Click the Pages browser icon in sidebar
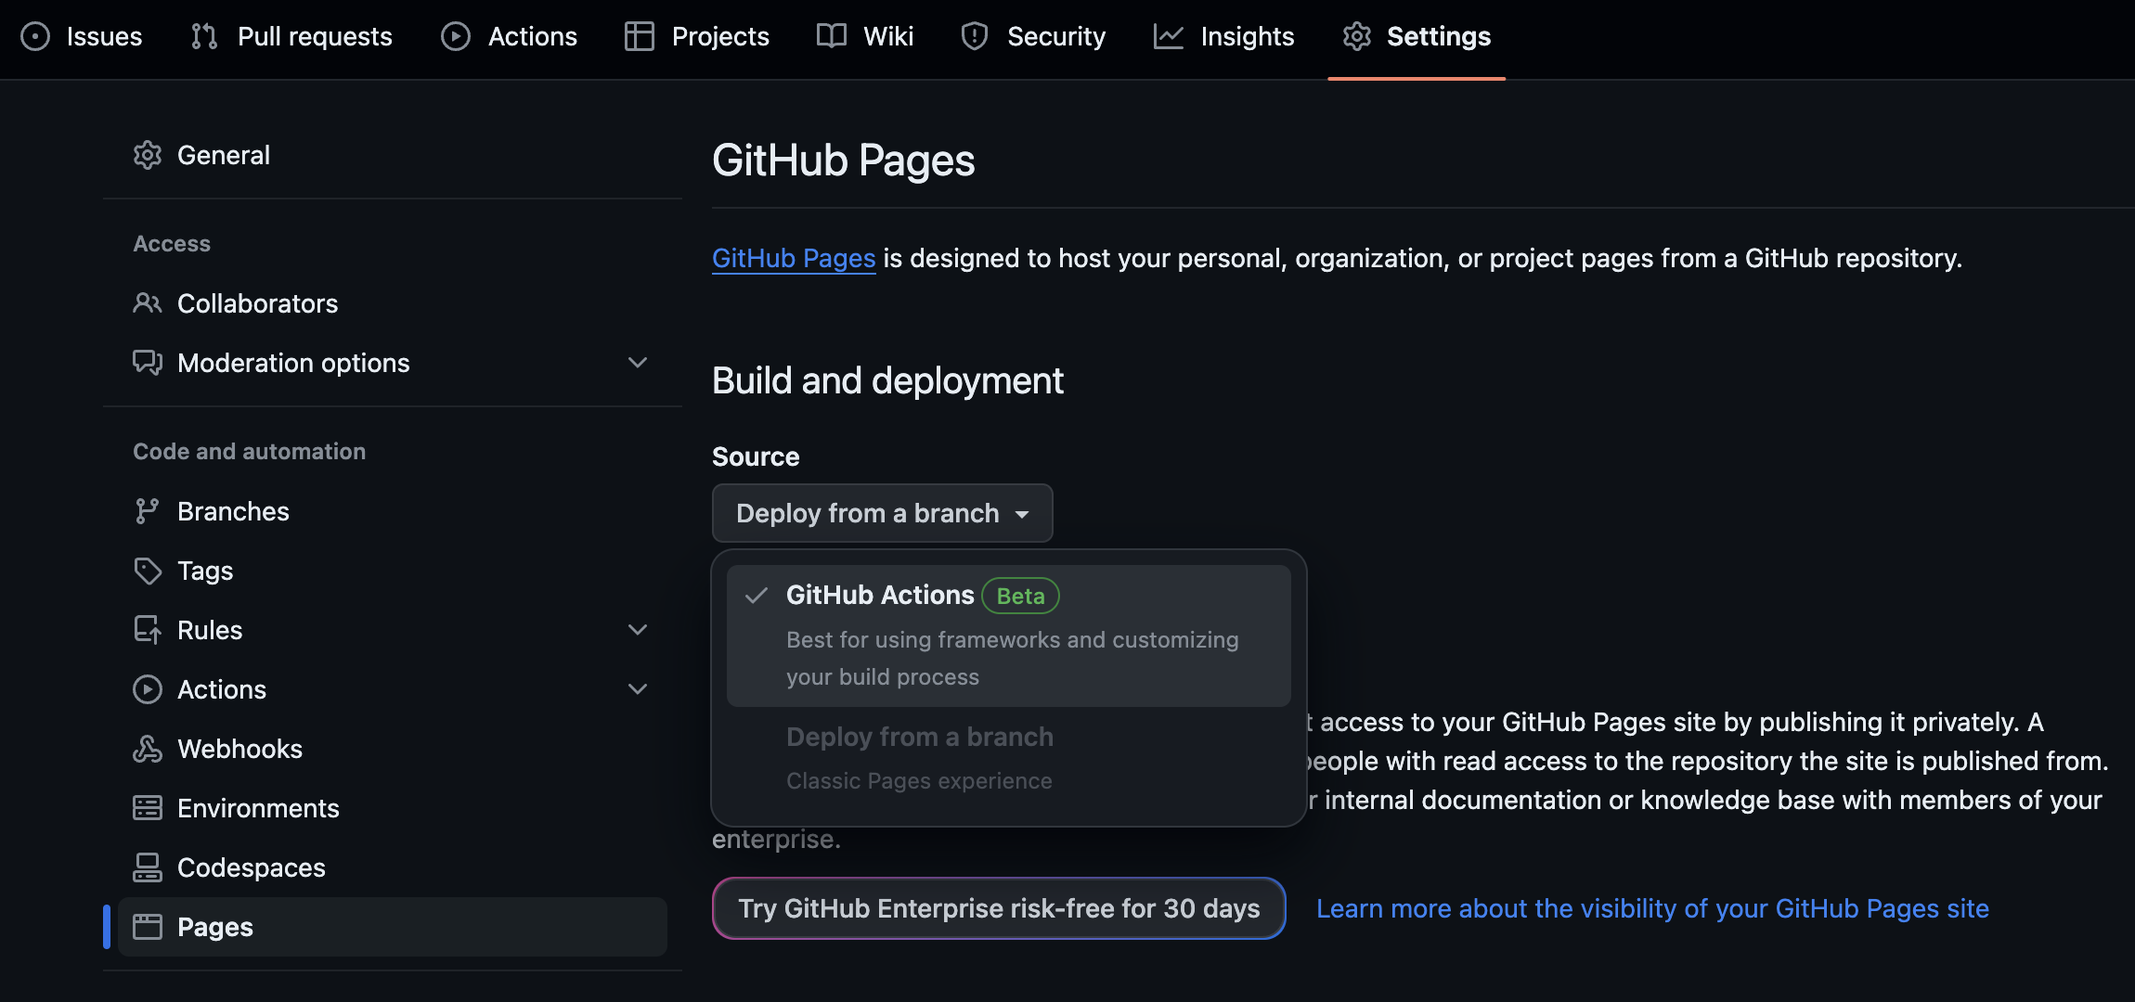The width and height of the screenshot is (2135, 1002). click(148, 927)
